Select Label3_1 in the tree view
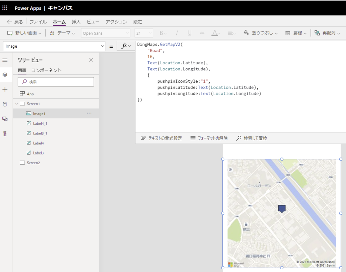This screenshot has height=272, width=346. tap(56, 133)
